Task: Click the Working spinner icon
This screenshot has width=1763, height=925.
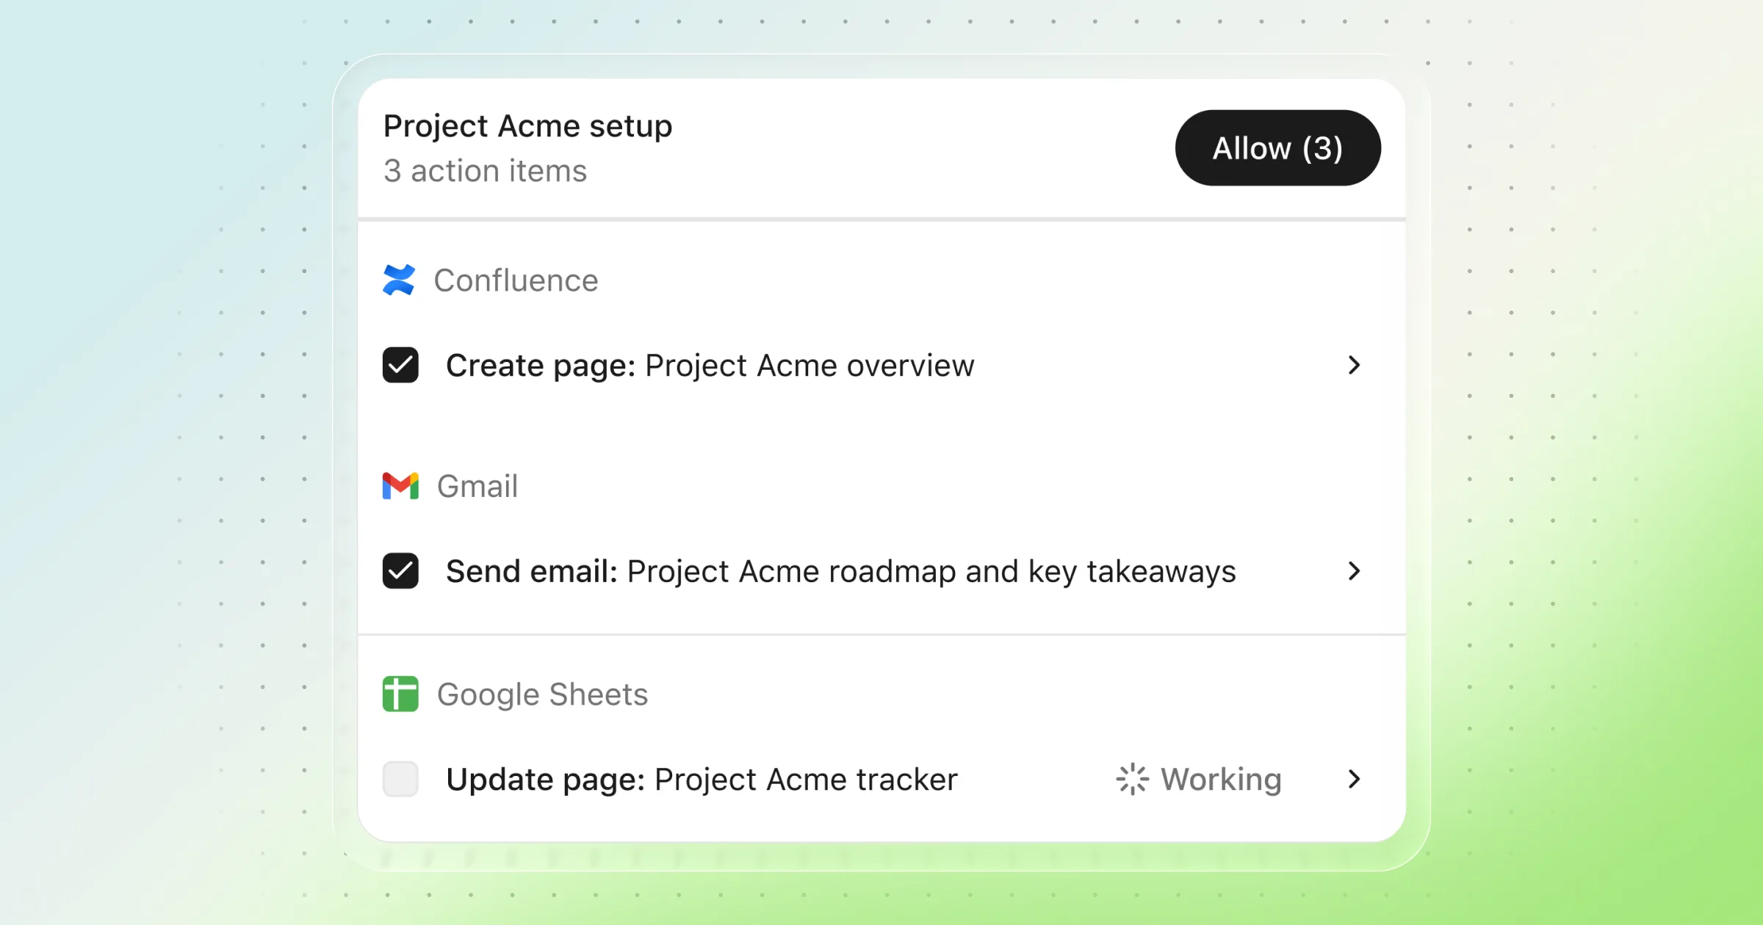Action: pos(1132,779)
